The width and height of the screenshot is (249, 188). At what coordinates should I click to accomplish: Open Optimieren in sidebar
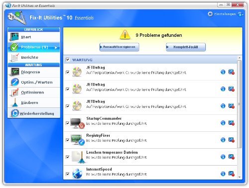34,93
